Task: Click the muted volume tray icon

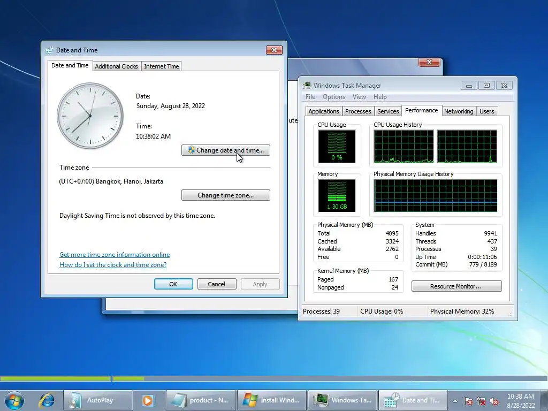Action: [494, 401]
